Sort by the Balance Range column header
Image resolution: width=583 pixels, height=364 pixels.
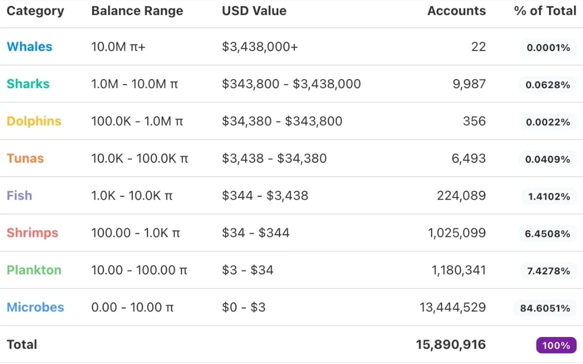tap(137, 11)
